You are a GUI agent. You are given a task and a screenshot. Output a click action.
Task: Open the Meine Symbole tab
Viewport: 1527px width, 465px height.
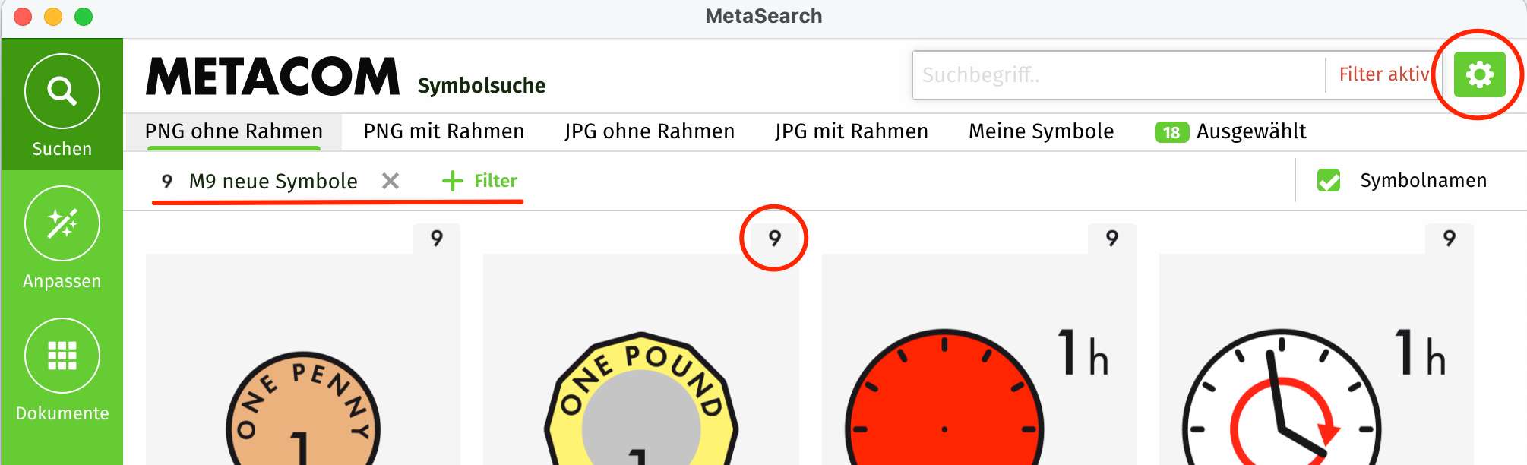(1041, 131)
